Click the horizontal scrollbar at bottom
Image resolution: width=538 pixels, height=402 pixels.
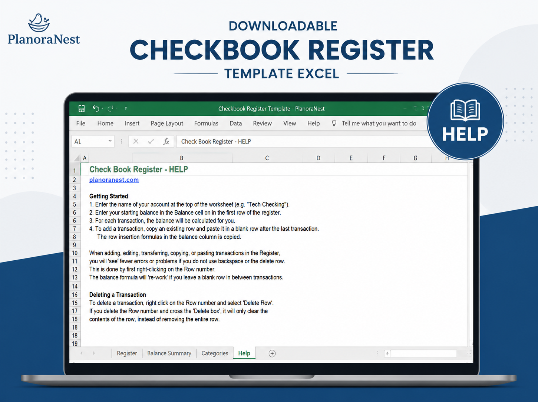coord(424,353)
